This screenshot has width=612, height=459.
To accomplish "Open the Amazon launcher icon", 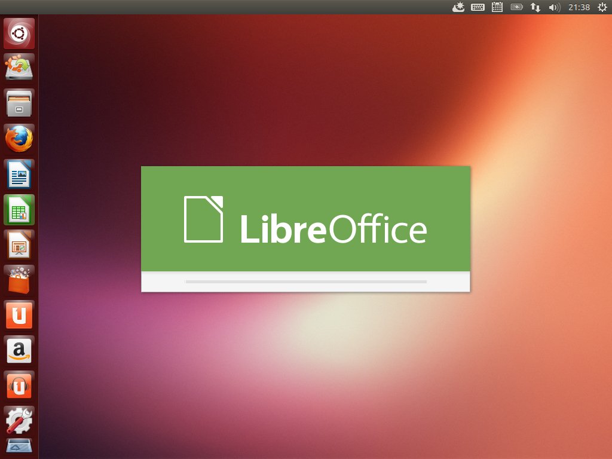I will click(19, 350).
